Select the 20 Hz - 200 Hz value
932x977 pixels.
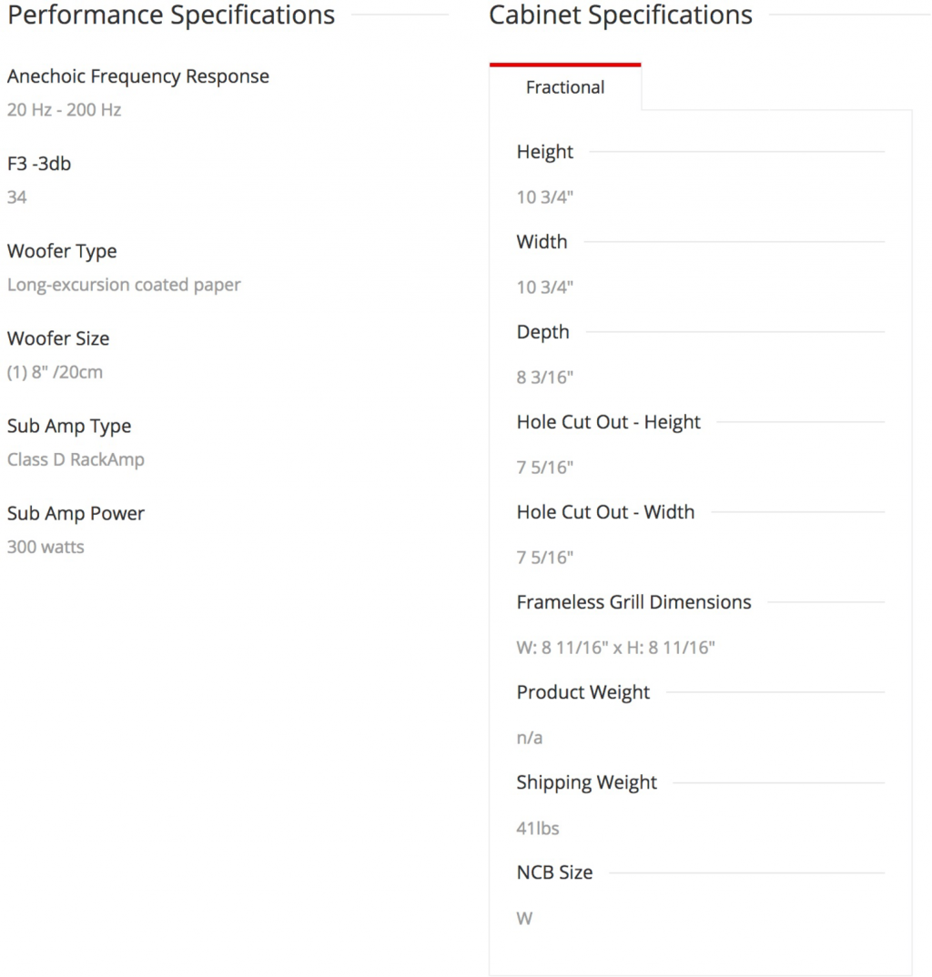64,110
